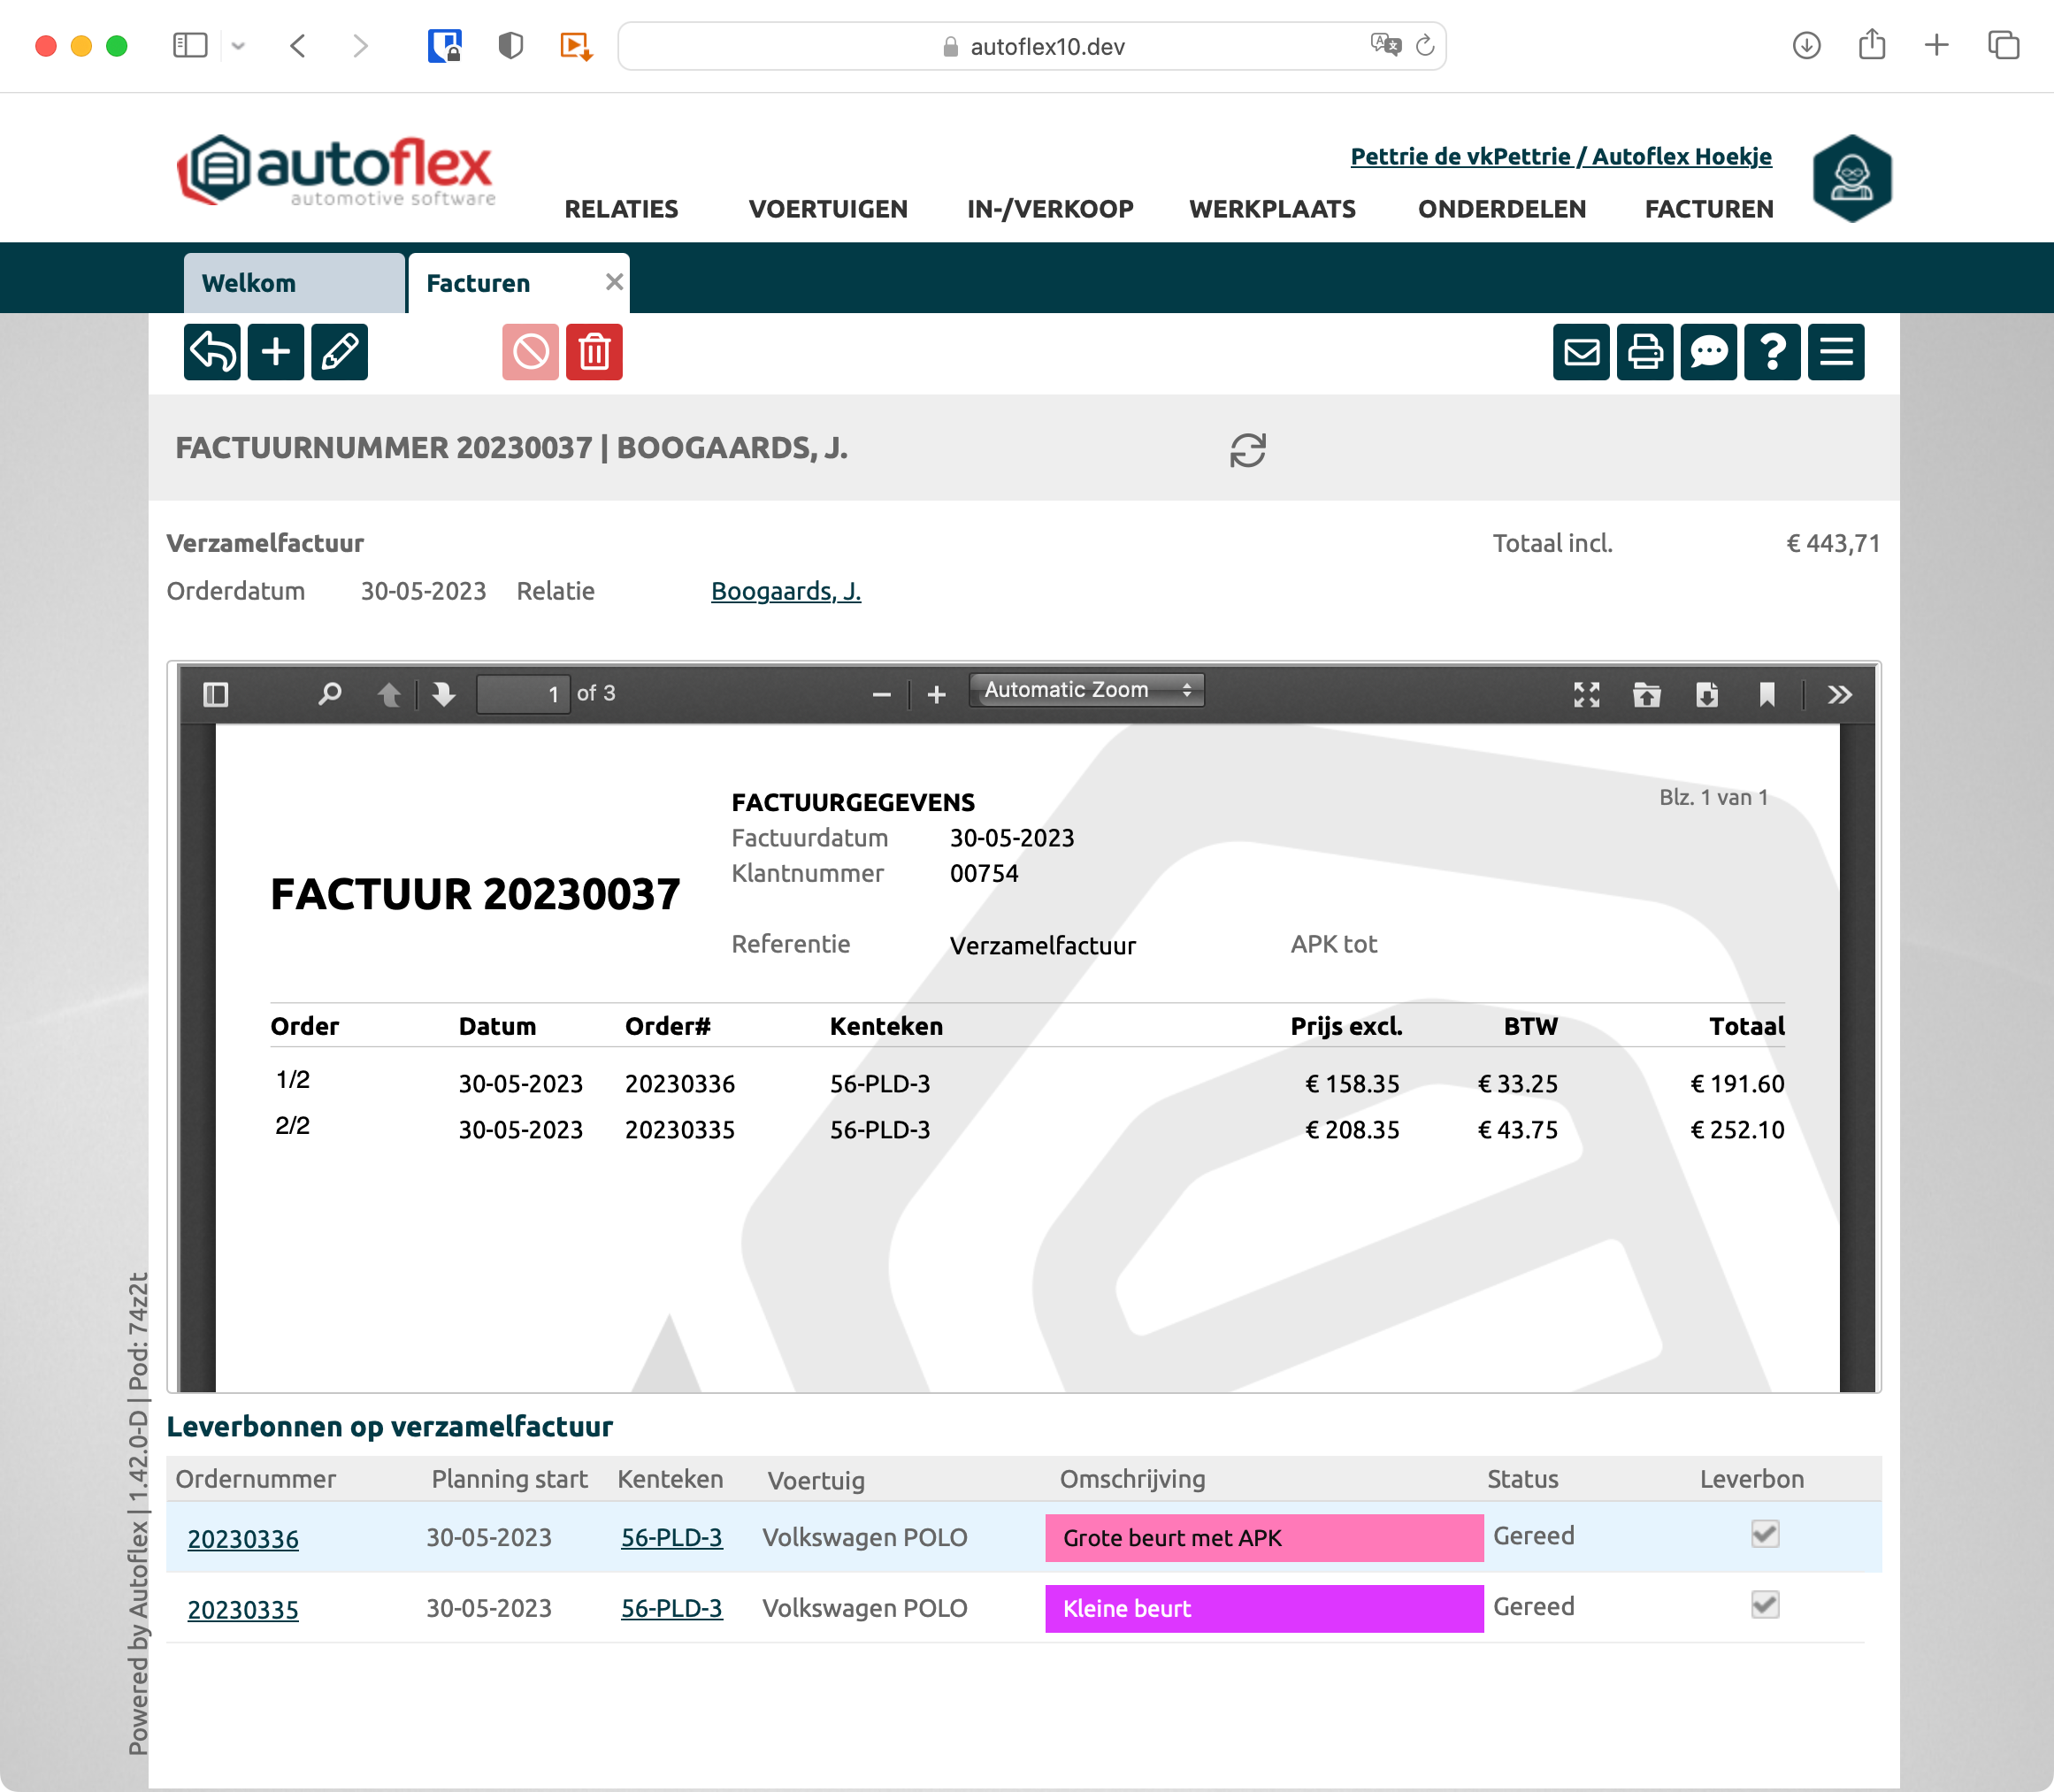
Task: Send invoice via envelope email icon
Action: coord(1581,352)
